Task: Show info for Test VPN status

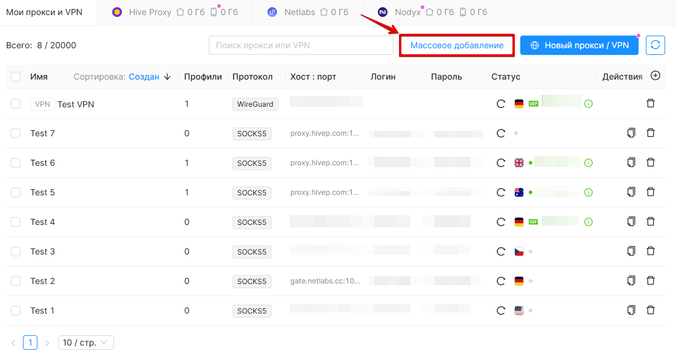Action: [x=588, y=104]
